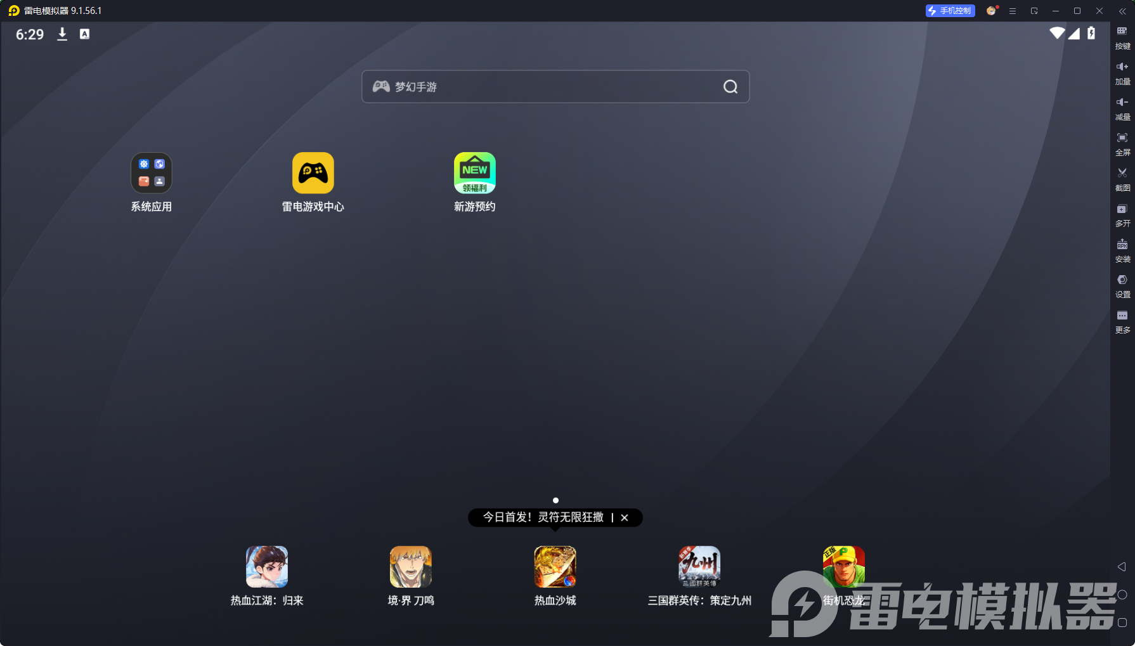Launch 境·界 刀鸣 from the dock

[x=411, y=576]
